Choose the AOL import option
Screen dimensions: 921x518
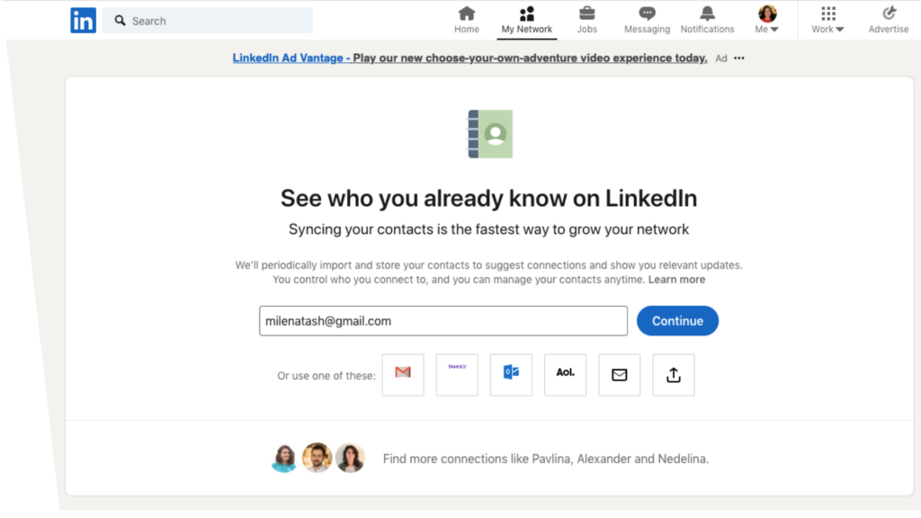(565, 375)
